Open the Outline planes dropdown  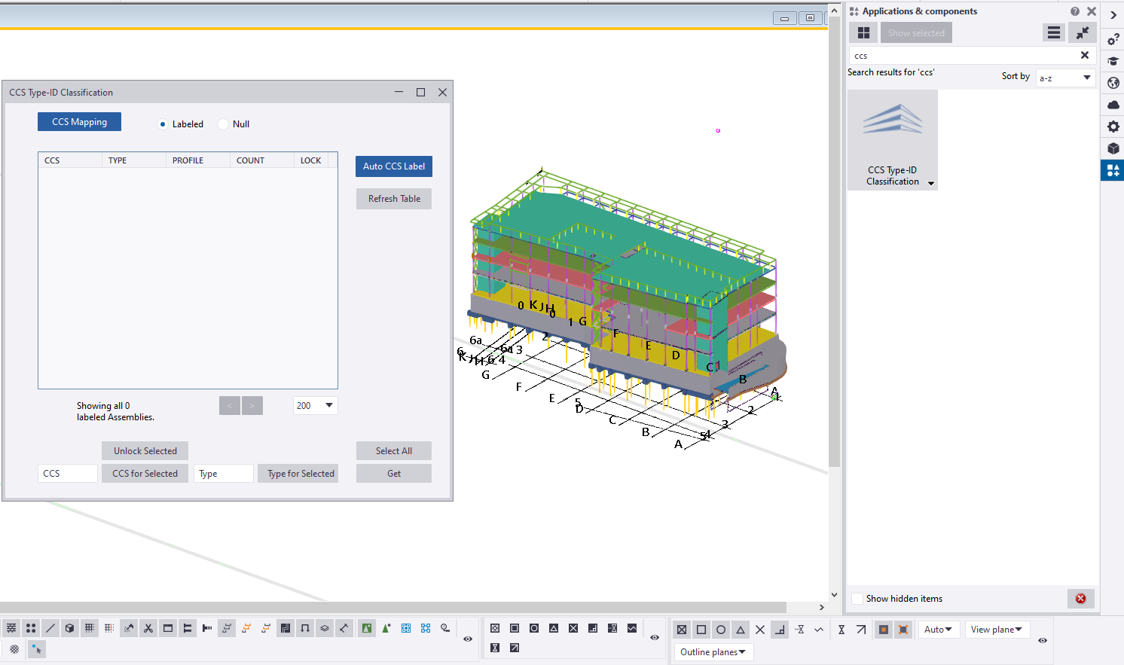pos(713,654)
